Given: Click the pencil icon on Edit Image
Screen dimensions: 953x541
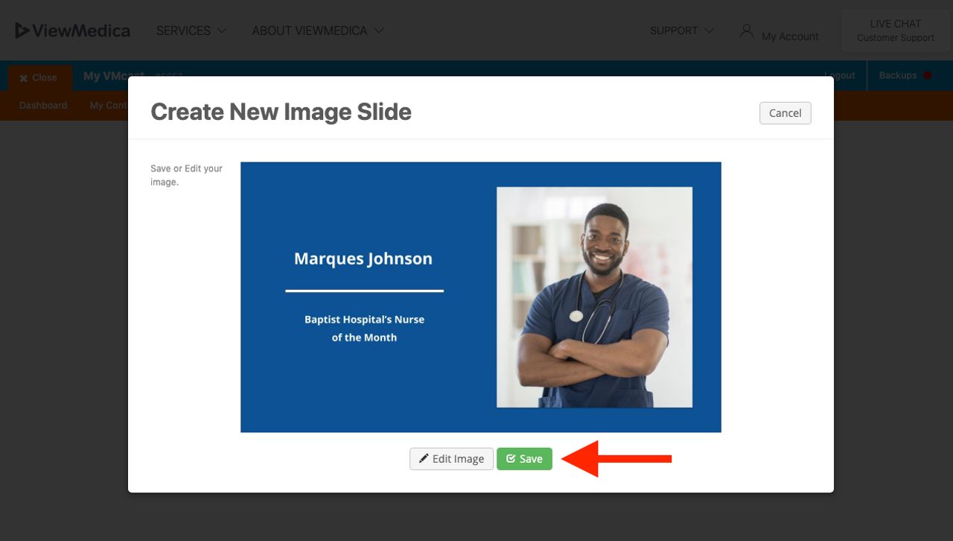Looking at the screenshot, I should click(x=424, y=458).
